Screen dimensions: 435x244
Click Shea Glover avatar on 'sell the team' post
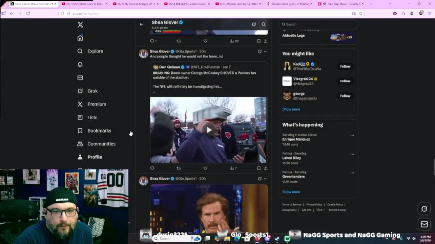pyautogui.click(x=144, y=54)
